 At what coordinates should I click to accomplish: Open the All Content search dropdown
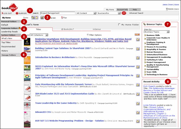86,13
